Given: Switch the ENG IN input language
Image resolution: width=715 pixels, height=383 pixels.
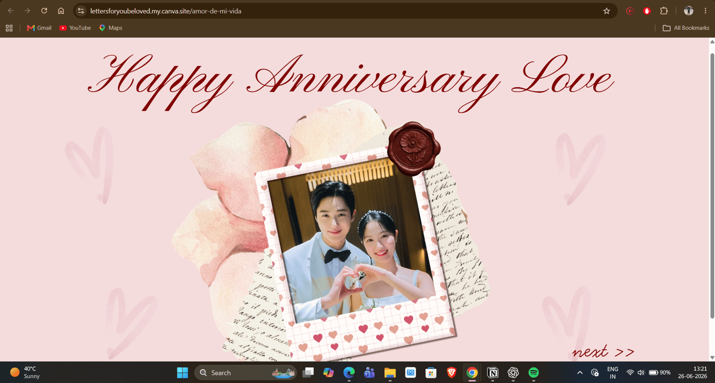Looking at the screenshot, I should click(x=613, y=373).
